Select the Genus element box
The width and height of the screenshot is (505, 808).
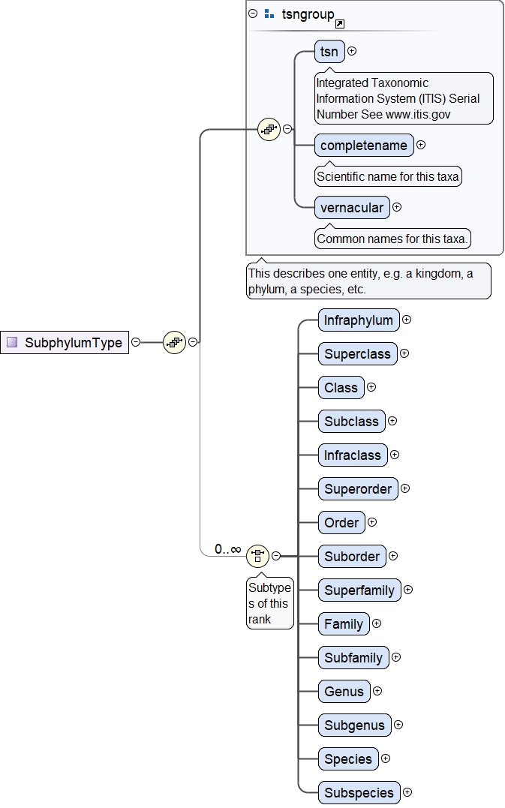pyautogui.click(x=344, y=692)
